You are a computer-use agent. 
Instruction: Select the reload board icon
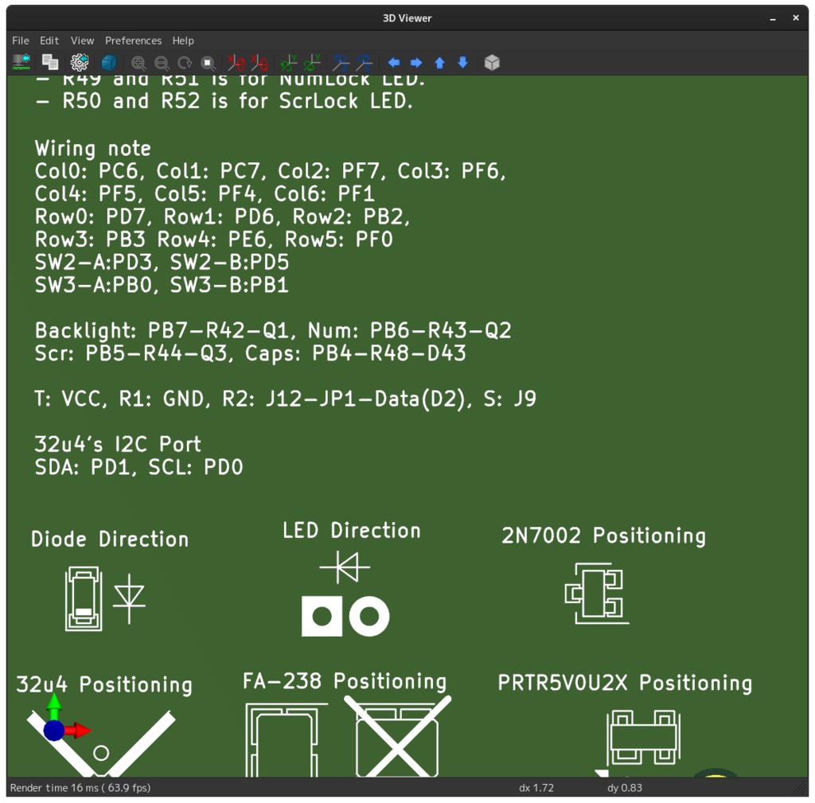click(20, 62)
